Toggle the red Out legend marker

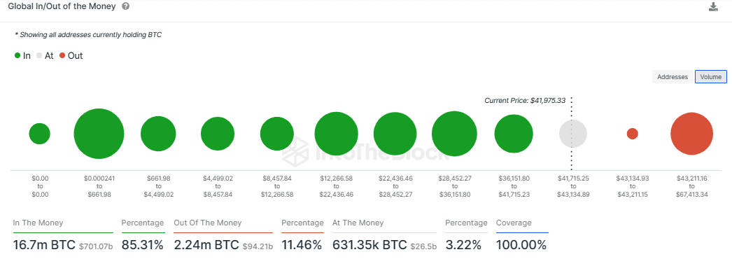[x=62, y=55]
